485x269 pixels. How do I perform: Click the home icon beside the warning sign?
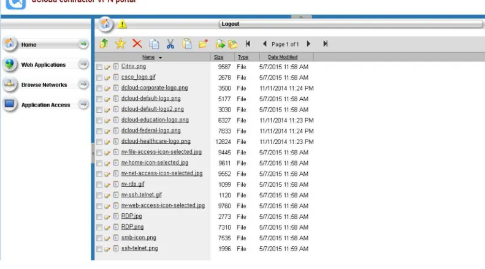coord(105,24)
